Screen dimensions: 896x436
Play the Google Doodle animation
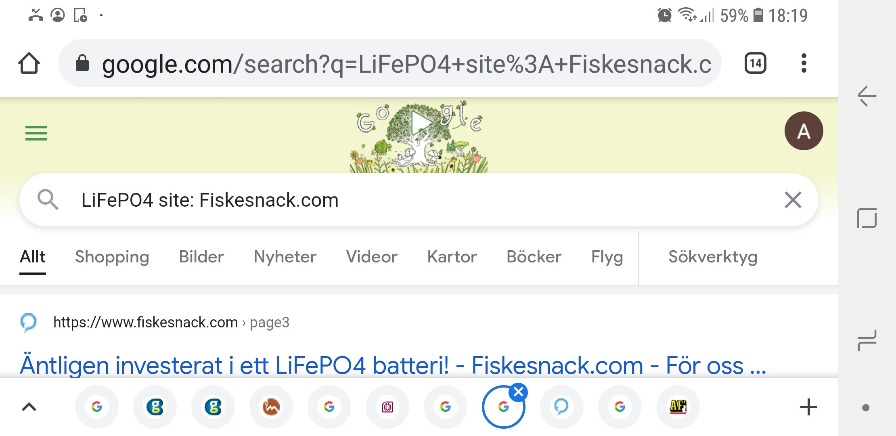(x=421, y=124)
